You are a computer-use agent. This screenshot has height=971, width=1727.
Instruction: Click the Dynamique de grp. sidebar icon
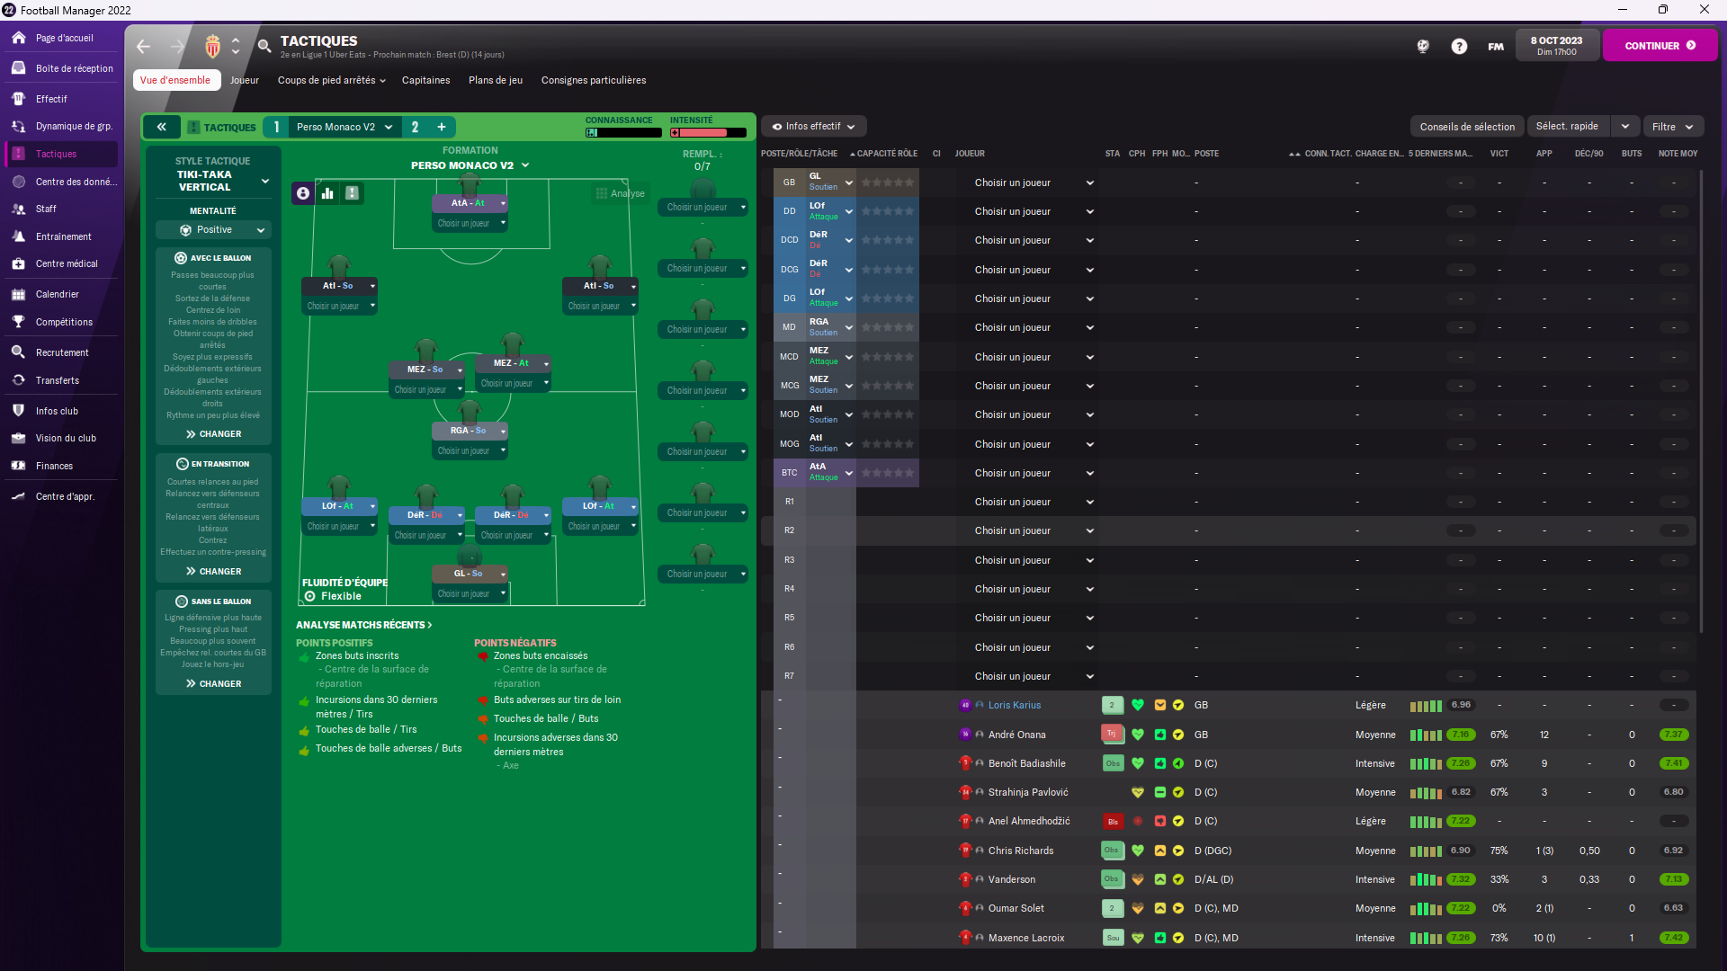[19, 126]
